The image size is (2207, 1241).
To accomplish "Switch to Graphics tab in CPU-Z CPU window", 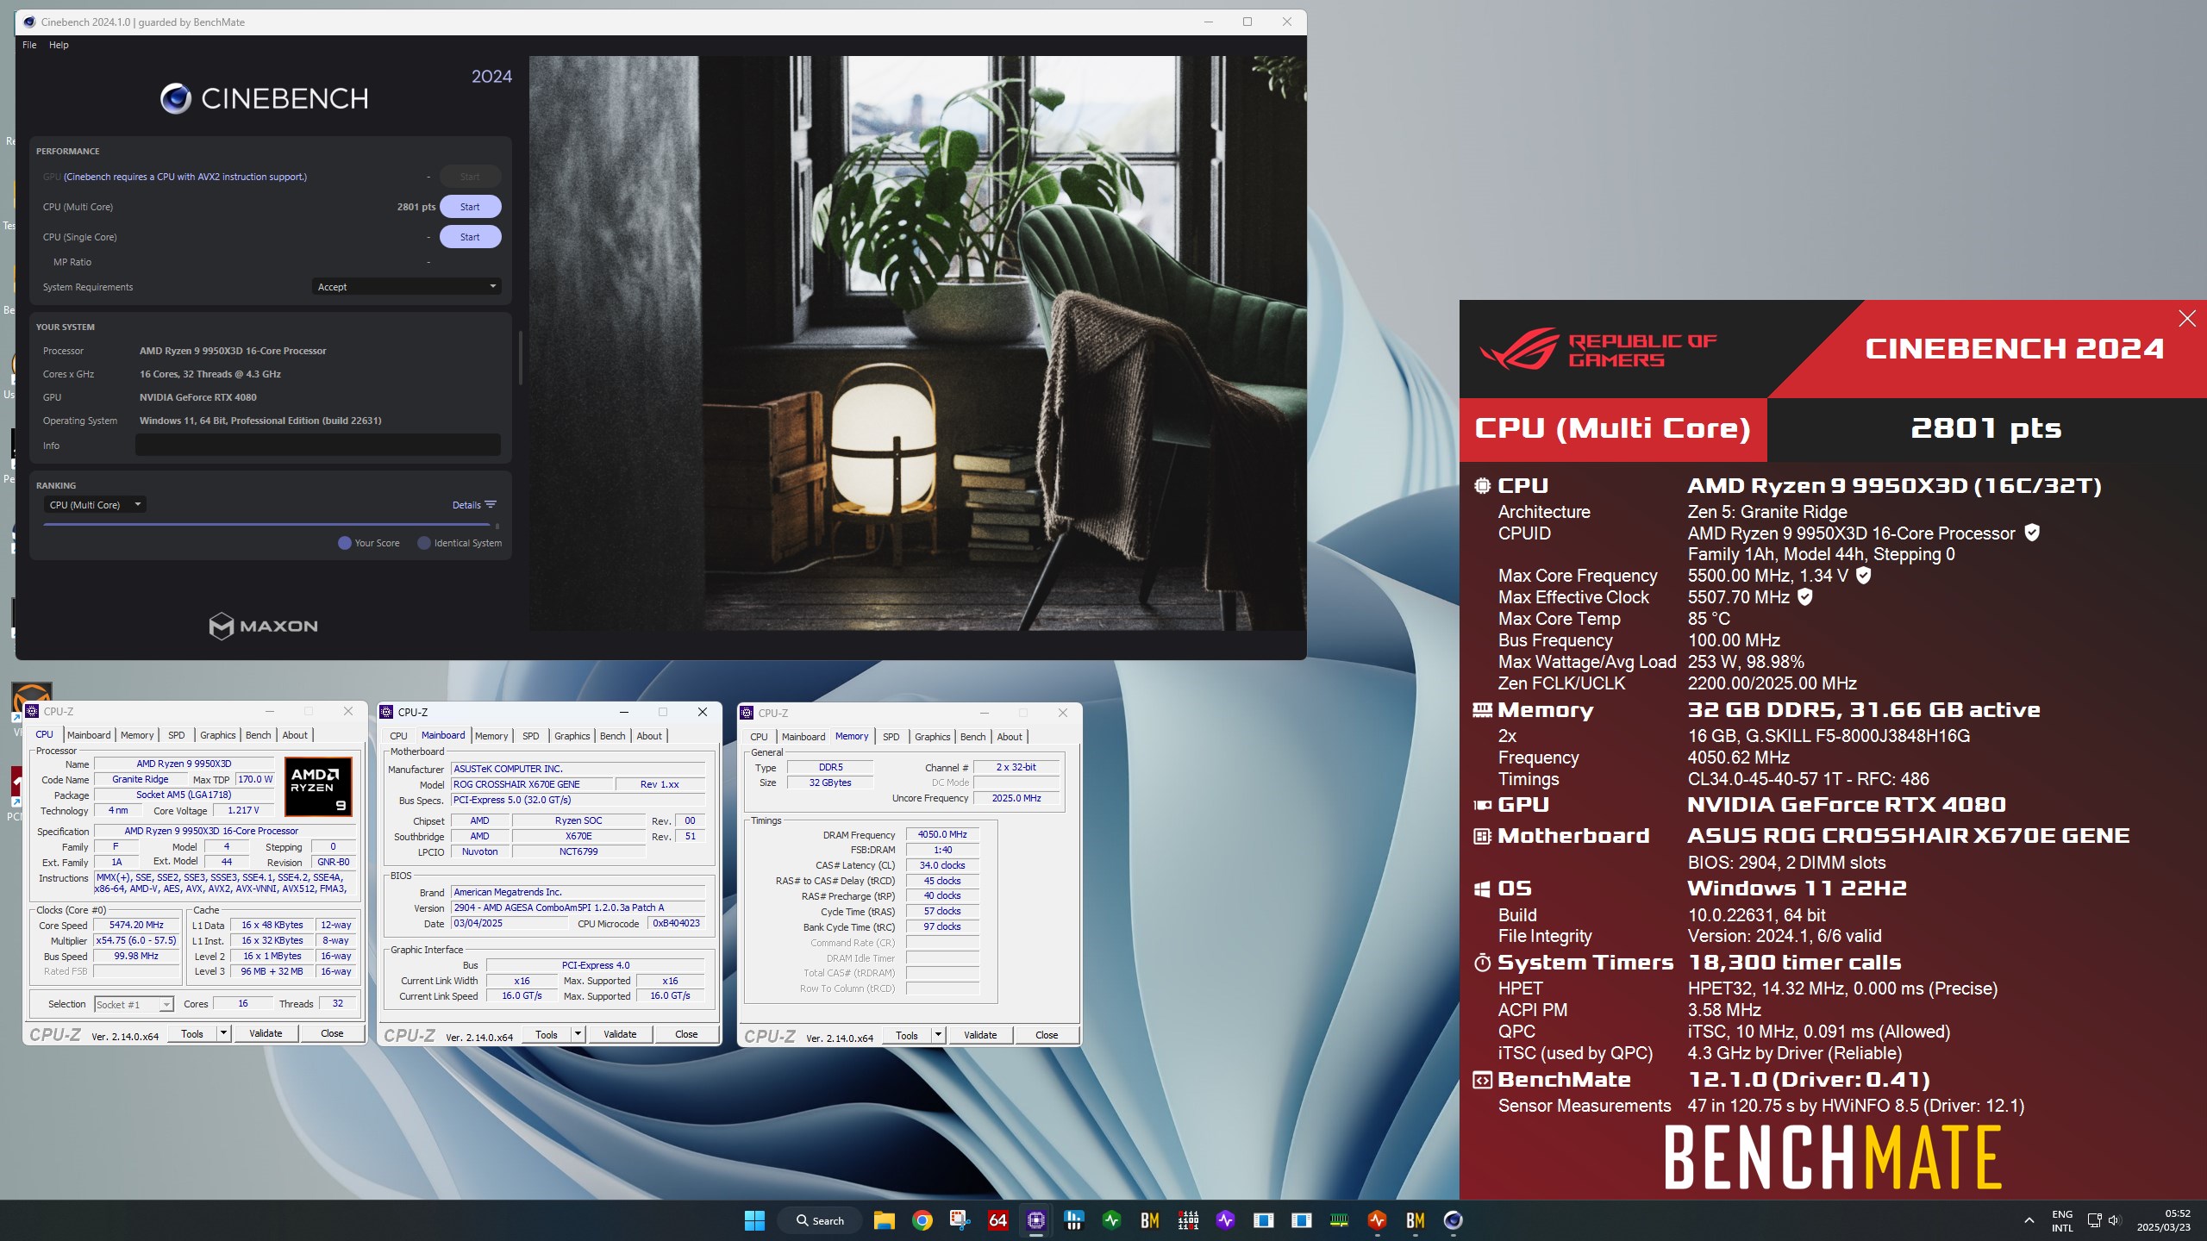I will pyautogui.click(x=218, y=735).
